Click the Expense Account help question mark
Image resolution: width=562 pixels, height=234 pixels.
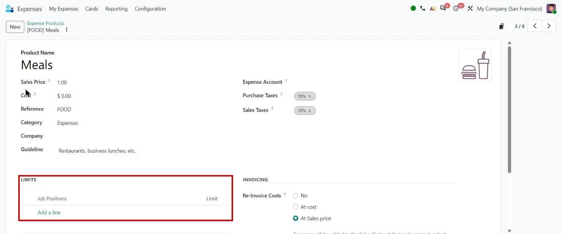(286, 81)
